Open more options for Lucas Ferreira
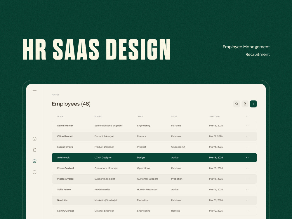 [247, 147]
